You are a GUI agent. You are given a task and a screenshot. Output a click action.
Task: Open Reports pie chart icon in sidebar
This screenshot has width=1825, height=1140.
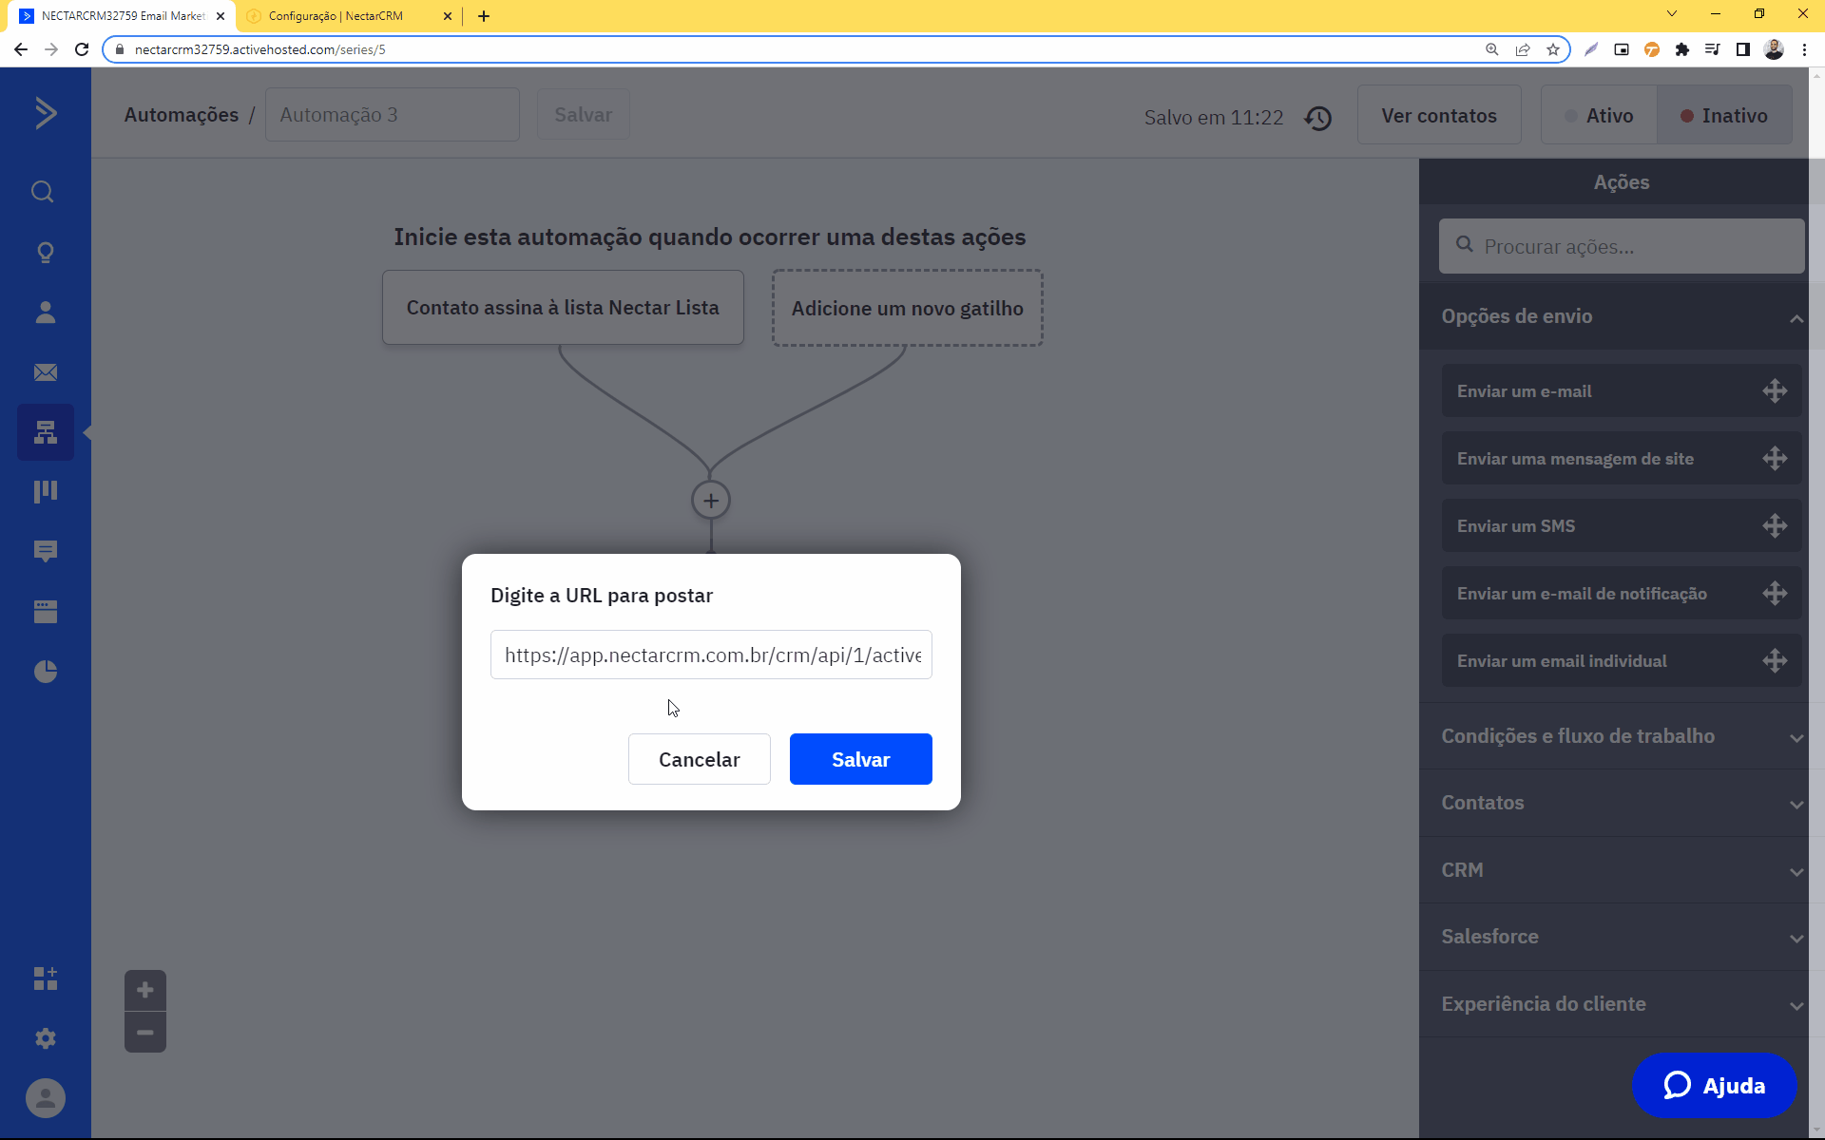point(46,672)
